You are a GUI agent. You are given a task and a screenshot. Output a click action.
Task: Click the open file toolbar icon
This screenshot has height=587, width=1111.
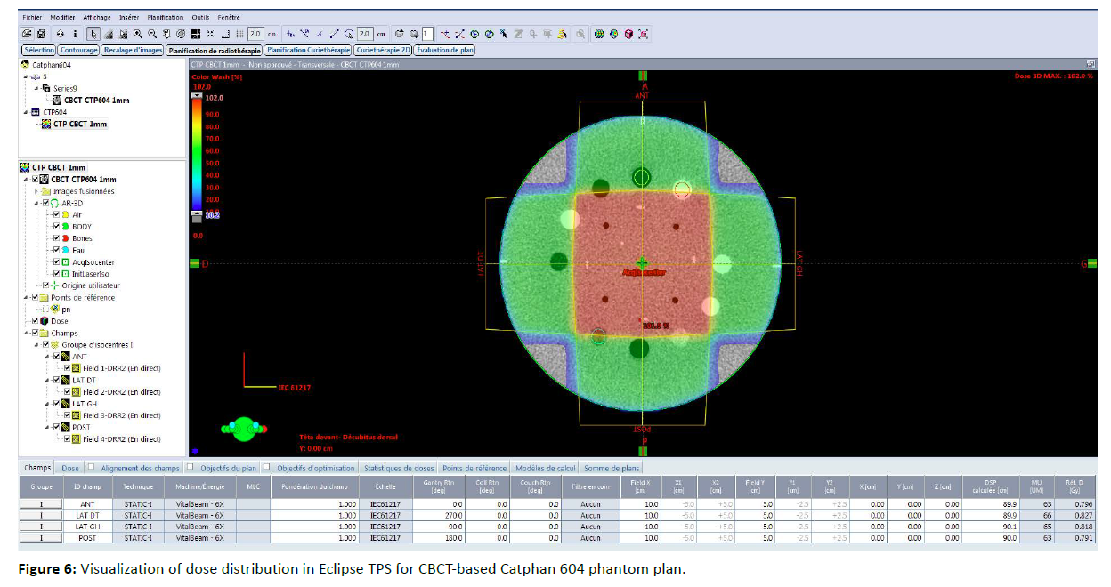point(28,34)
